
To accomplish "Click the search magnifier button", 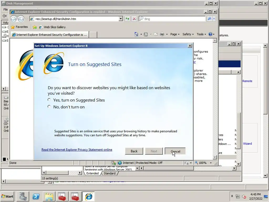I will click(x=209, y=19).
